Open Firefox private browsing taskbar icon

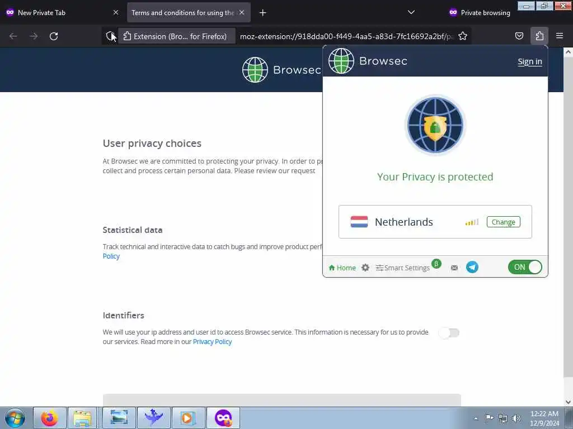(223, 418)
